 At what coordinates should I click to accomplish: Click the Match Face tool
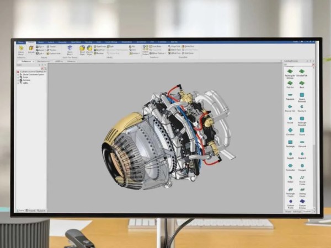pyautogui.click(x=174, y=50)
